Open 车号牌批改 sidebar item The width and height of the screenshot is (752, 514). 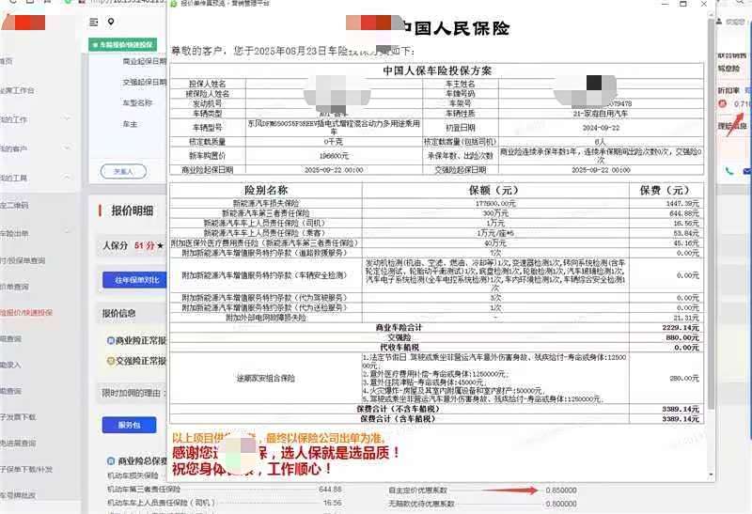click(x=18, y=495)
